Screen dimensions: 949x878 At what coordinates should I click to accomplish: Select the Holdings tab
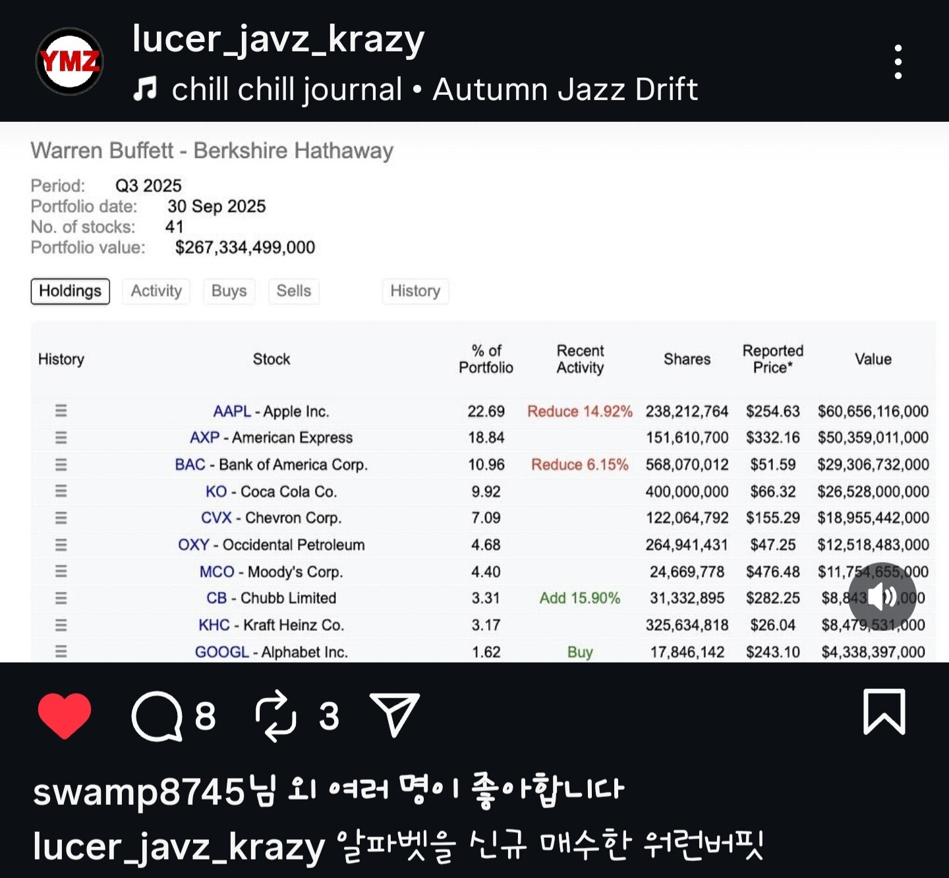coord(71,291)
